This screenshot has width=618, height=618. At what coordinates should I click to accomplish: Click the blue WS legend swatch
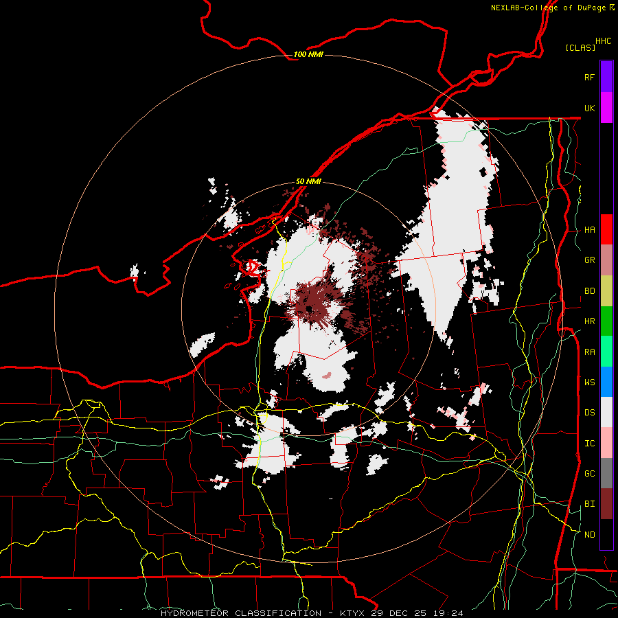[606, 382]
